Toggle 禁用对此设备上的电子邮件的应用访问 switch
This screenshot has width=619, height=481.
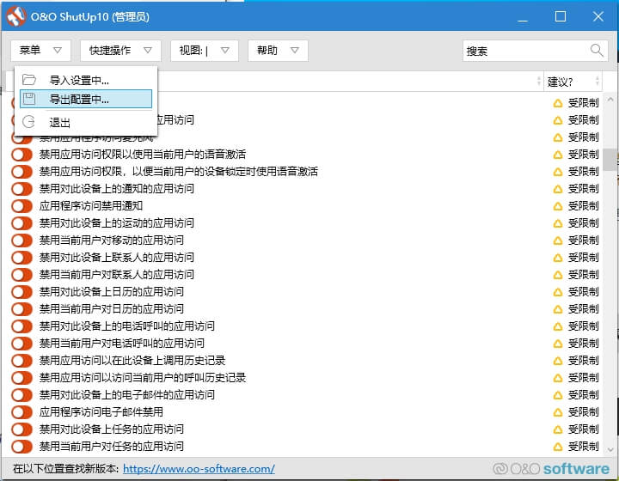21,394
